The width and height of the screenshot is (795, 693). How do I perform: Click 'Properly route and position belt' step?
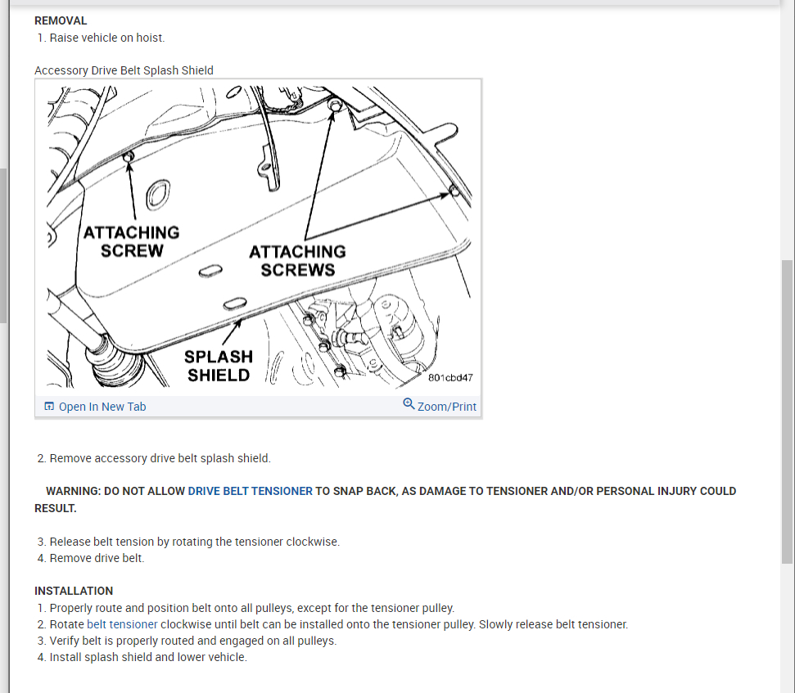246,608
